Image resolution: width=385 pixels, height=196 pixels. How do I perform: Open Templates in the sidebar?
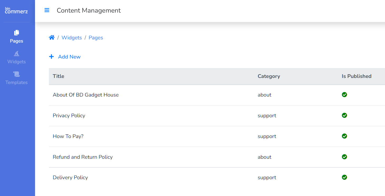tap(17, 78)
